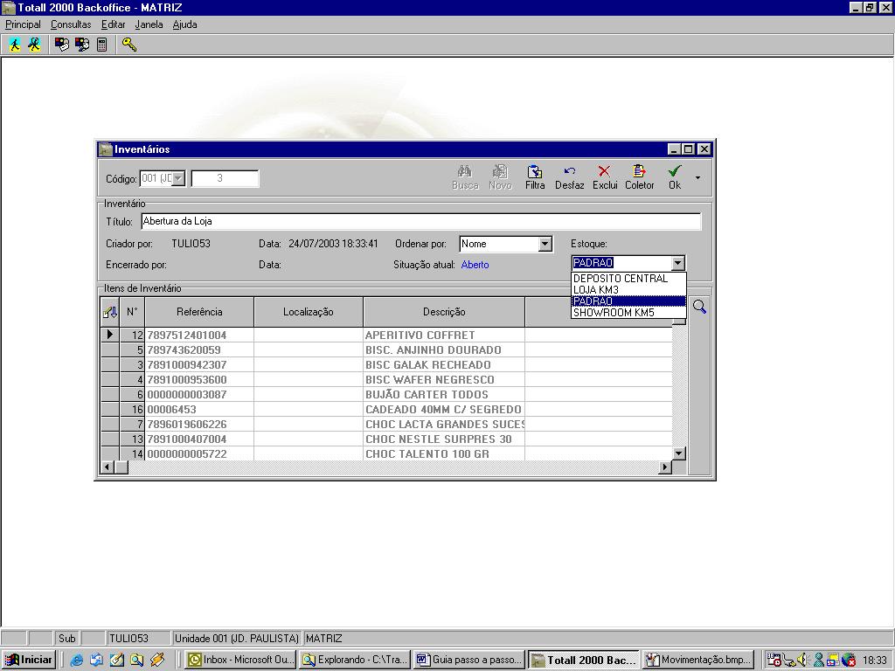Image resolution: width=895 pixels, height=671 pixels.
Task: Click horizontal scrollbar right arrow in grid
Action: click(x=665, y=467)
